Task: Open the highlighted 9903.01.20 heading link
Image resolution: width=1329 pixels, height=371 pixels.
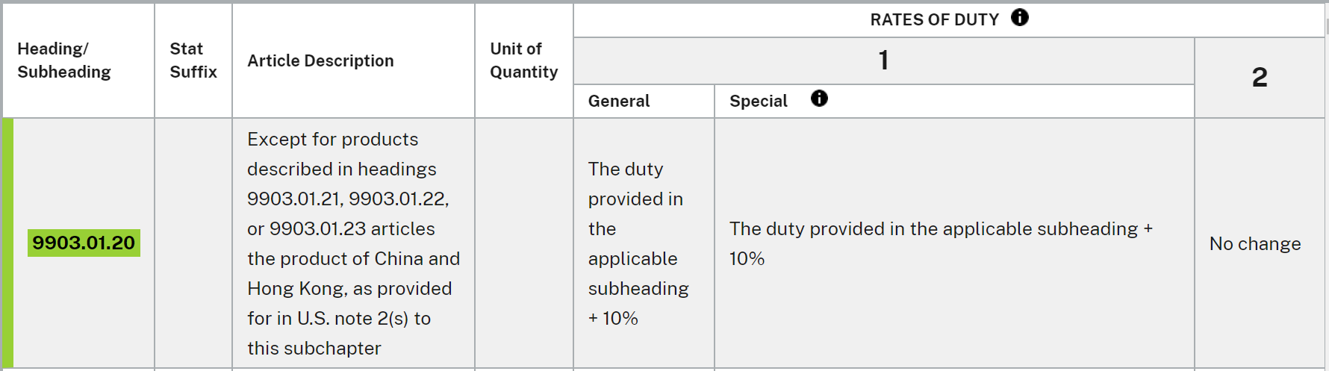Action: [84, 243]
